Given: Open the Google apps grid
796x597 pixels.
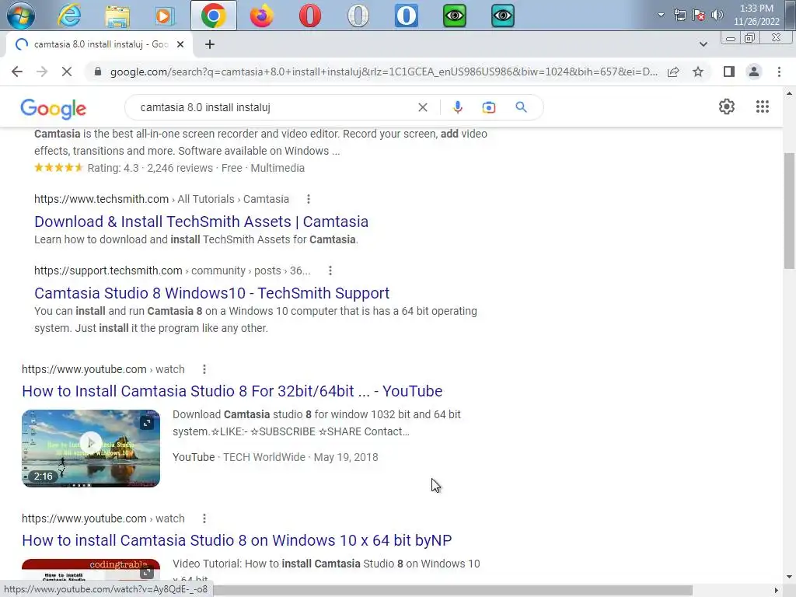Looking at the screenshot, I should (762, 106).
